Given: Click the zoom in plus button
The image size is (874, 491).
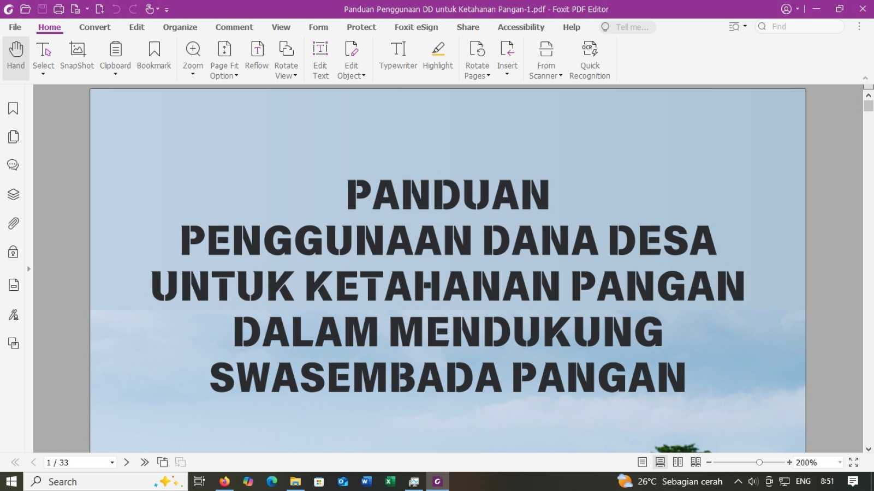Looking at the screenshot, I should [x=789, y=462].
